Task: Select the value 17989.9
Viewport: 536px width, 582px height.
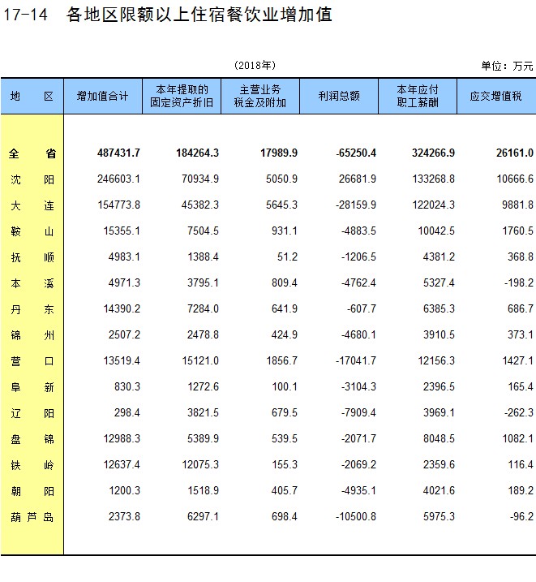Action: click(x=279, y=153)
